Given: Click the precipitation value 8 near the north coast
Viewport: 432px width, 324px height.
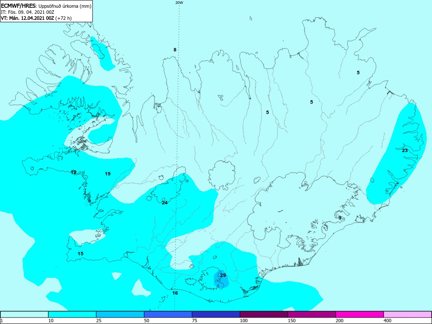Looking at the screenshot, I should point(175,50).
